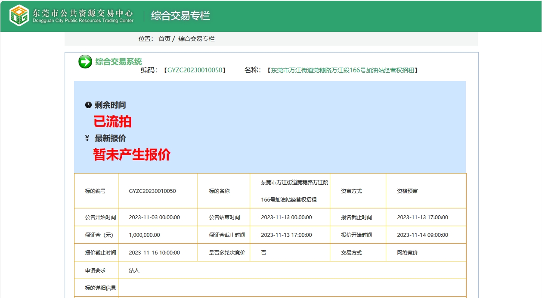Click the date 2023-11-13 00:00:00
Image resolution: width=542 pixels, height=298 pixels.
pyautogui.click(x=286, y=217)
